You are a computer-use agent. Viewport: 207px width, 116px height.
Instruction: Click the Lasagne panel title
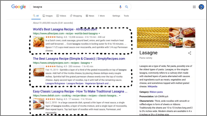(x=148, y=53)
